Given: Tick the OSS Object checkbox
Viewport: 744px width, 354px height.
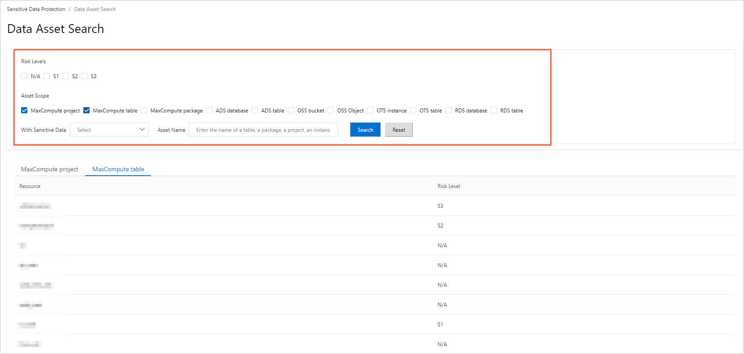Looking at the screenshot, I should [x=331, y=110].
